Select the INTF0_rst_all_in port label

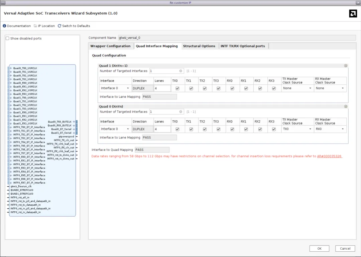(x=20, y=198)
